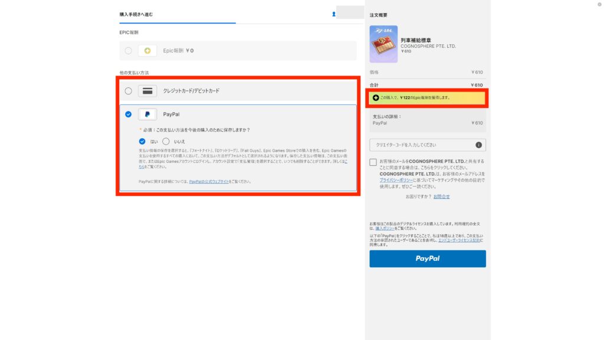
Task: Open the プライバシーポリシー link
Action: (396, 180)
